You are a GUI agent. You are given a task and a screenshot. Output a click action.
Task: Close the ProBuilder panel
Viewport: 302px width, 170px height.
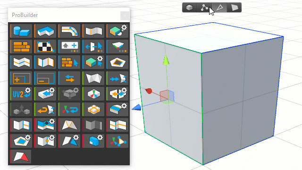(x=125, y=16)
